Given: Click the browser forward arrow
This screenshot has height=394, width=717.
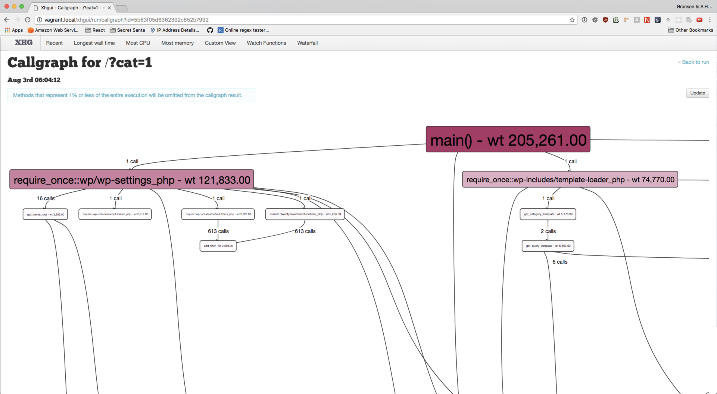Looking at the screenshot, I should point(17,20).
